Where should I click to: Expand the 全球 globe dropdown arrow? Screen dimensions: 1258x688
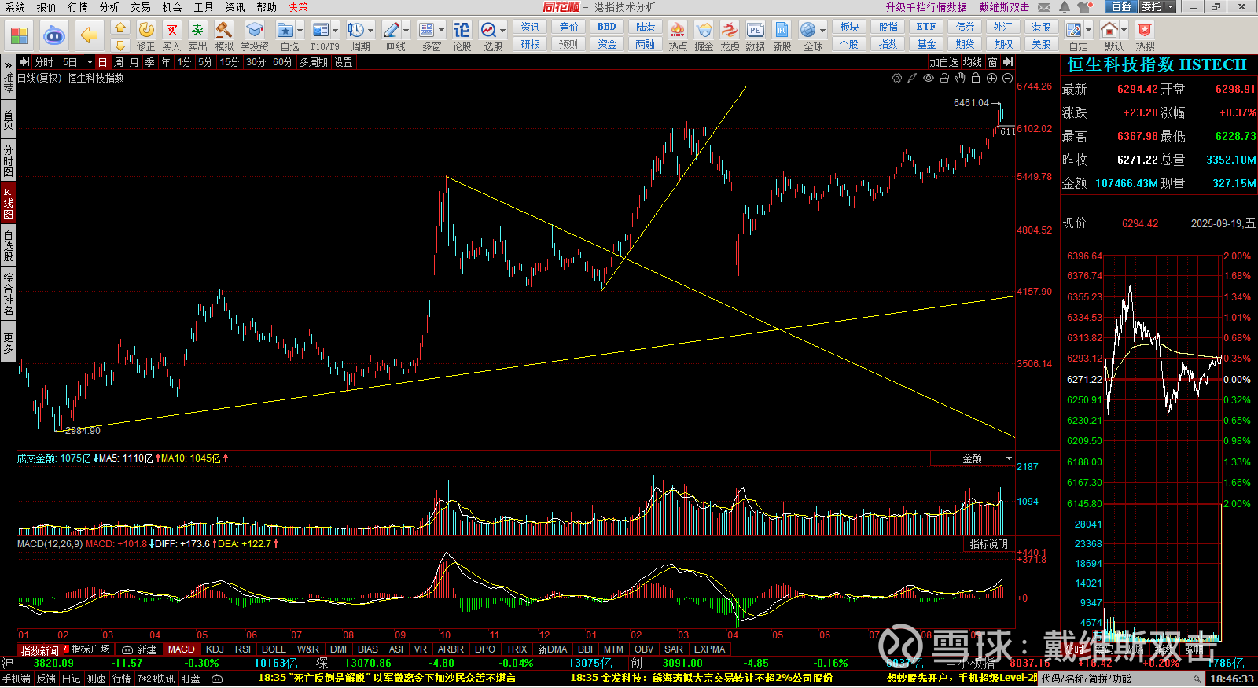pyautogui.click(x=822, y=31)
